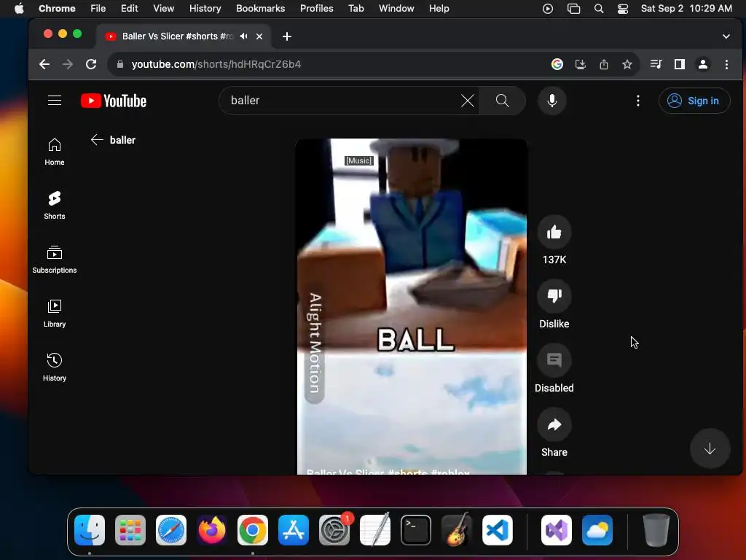Close the Baller Vs Slicer tab

click(259, 36)
